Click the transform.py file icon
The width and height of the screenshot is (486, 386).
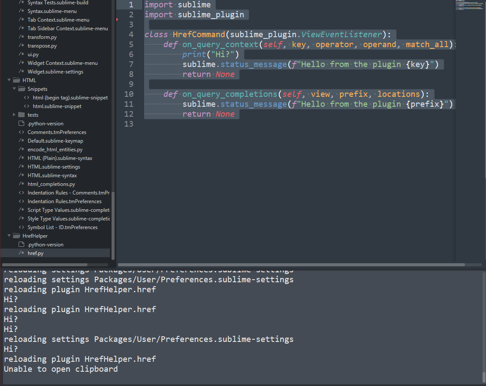21,37
